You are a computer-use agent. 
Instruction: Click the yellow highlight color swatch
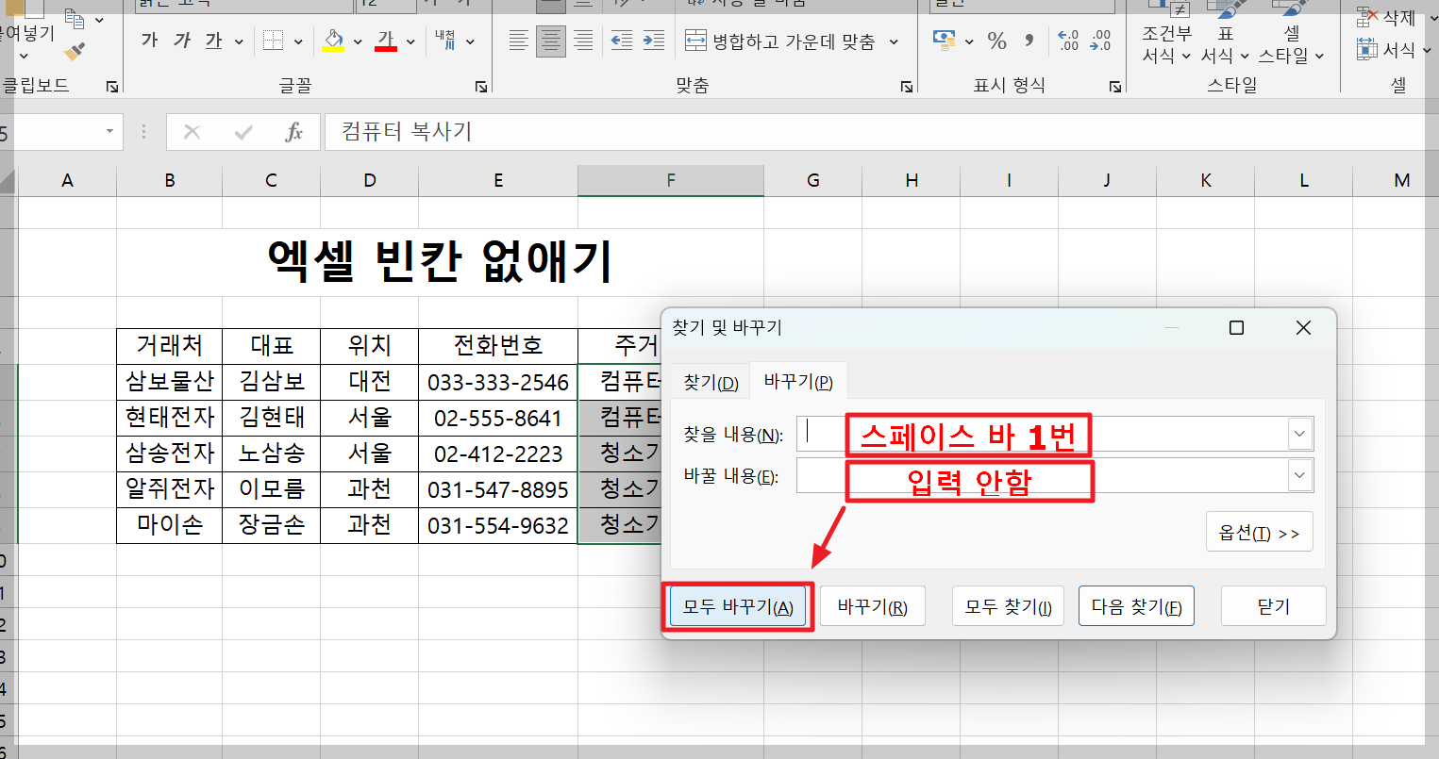[x=333, y=47]
